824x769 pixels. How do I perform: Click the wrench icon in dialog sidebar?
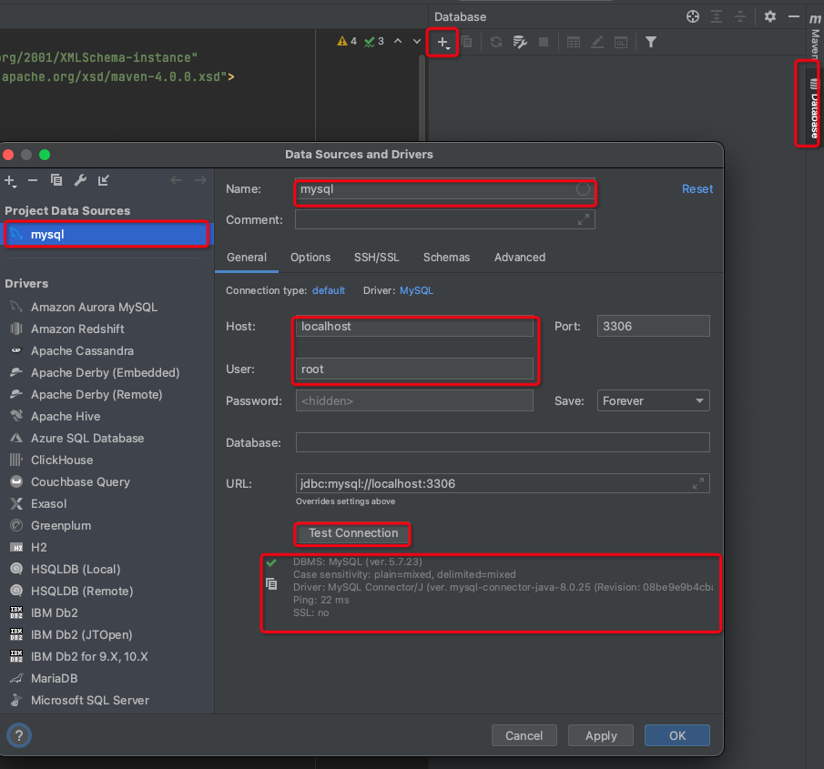pyautogui.click(x=80, y=180)
